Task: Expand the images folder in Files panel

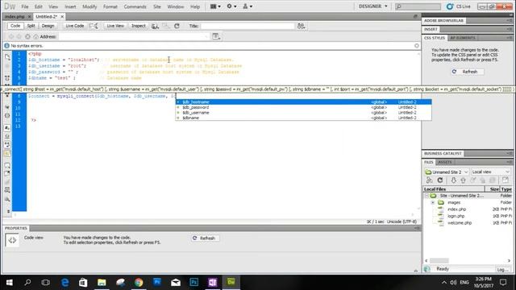Action: pyautogui.click(x=433, y=202)
